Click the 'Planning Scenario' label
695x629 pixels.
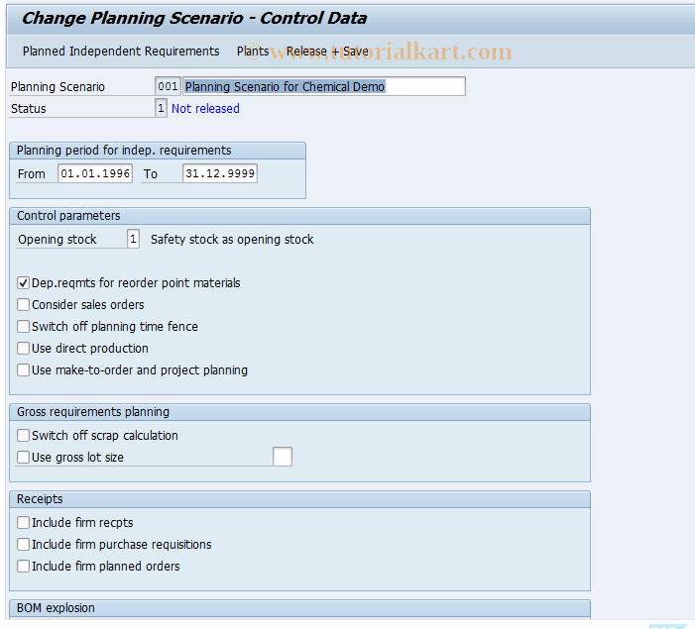58,87
